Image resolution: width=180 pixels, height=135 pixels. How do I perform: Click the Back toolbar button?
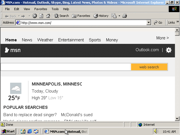[11, 16]
